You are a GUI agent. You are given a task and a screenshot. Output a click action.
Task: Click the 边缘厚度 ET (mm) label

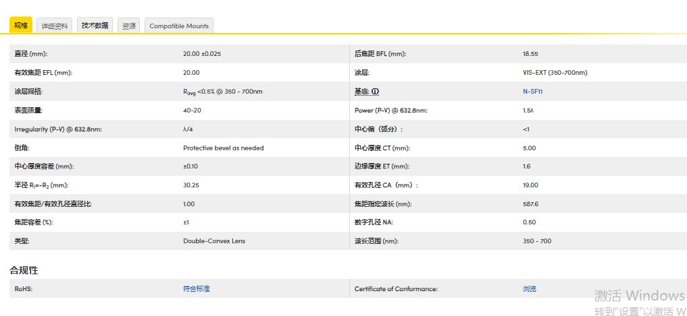pos(382,166)
